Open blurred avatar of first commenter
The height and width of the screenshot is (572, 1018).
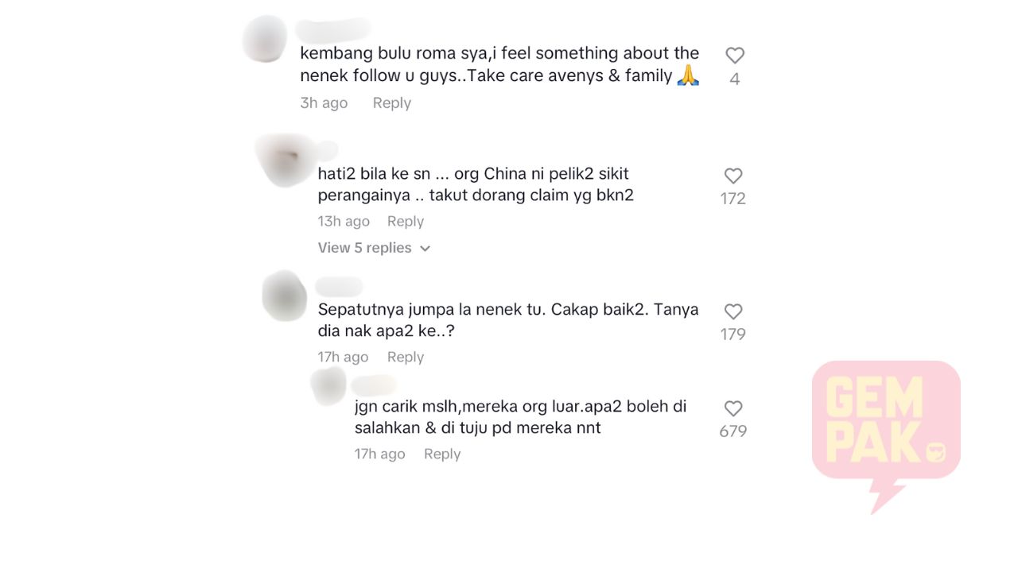[x=264, y=38]
